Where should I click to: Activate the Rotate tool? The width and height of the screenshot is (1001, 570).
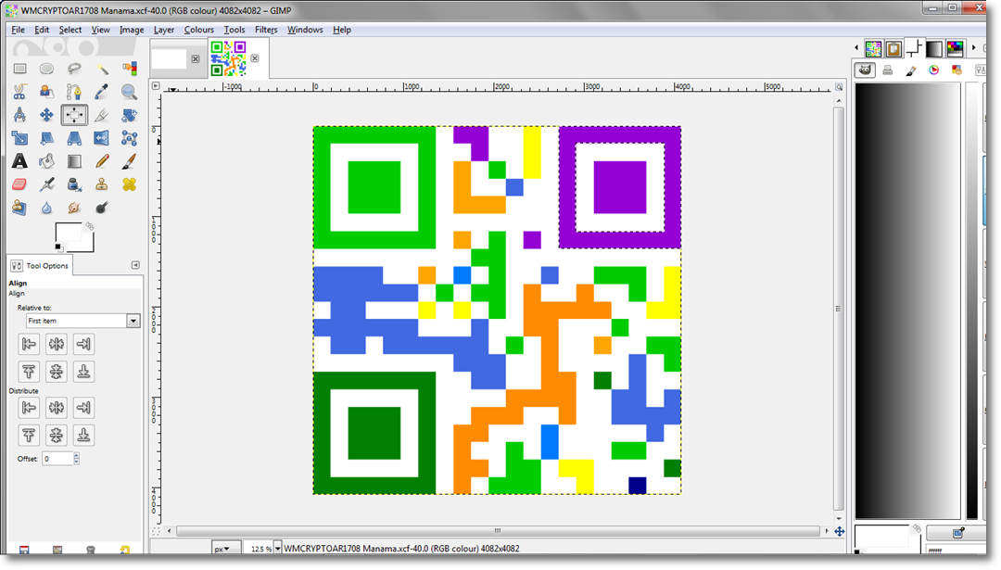point(129,115)
